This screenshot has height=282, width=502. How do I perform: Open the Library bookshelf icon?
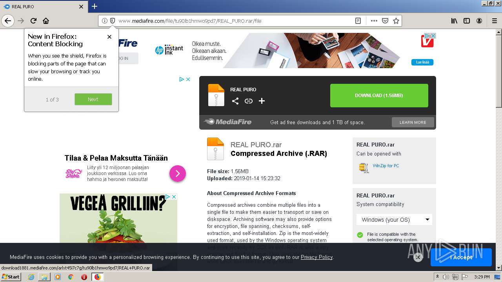click(454, 21)
